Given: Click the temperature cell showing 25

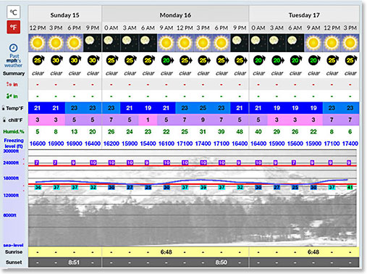Looking at the screenshot, I should (203, 108).
